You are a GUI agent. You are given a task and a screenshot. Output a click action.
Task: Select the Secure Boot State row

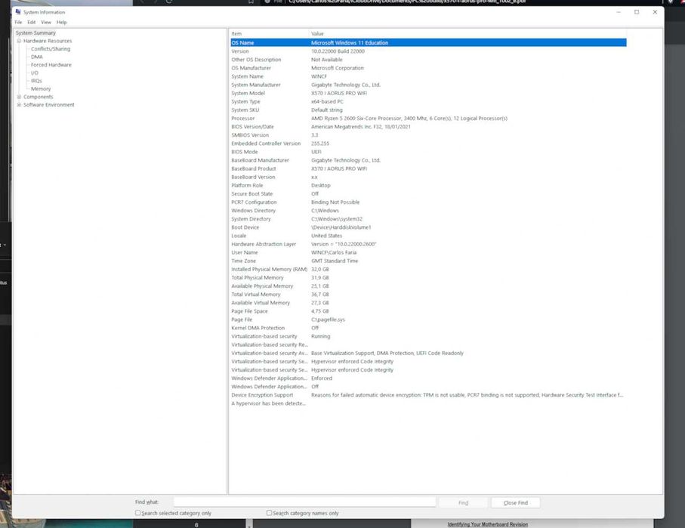[428, 194]
